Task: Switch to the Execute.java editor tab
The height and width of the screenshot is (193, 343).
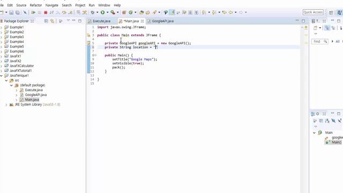Action: [101, 21]
